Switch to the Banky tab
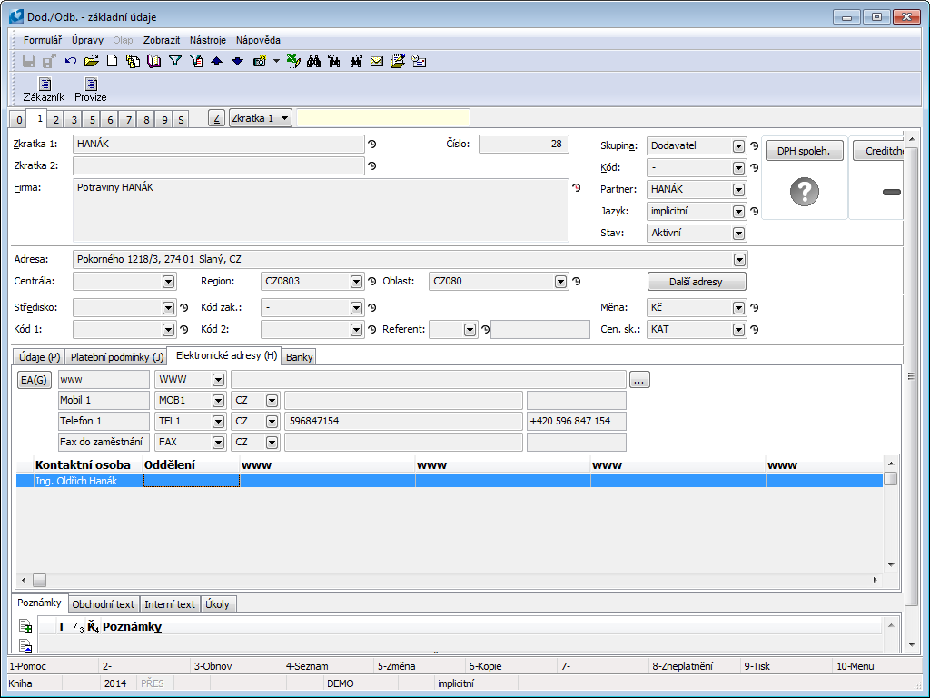The width and height of the screenshot is (930, 698). [x=299, y=357]
